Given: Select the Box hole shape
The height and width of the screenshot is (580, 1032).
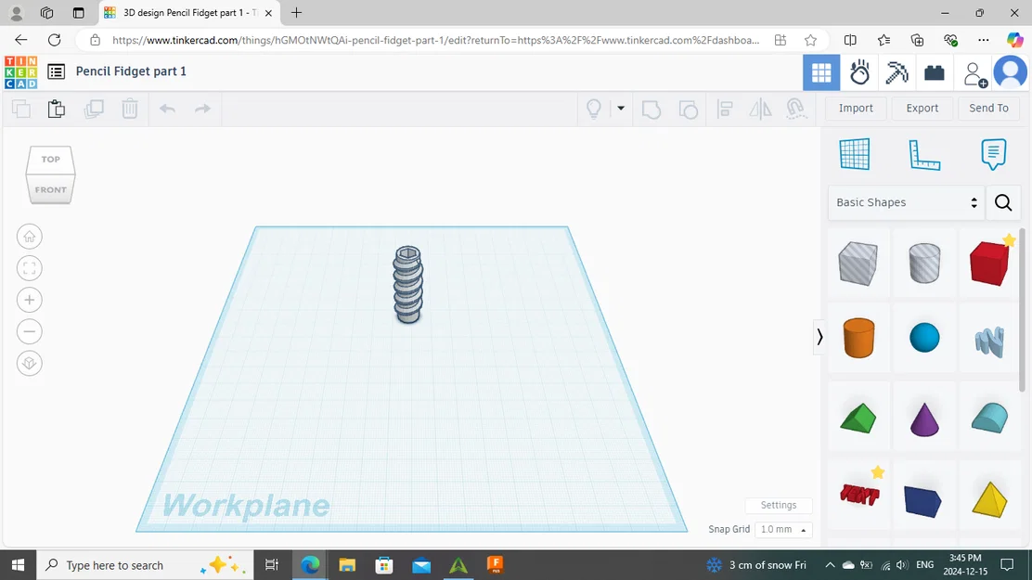Looking at the screenshot, I should (x=858, y=264).
